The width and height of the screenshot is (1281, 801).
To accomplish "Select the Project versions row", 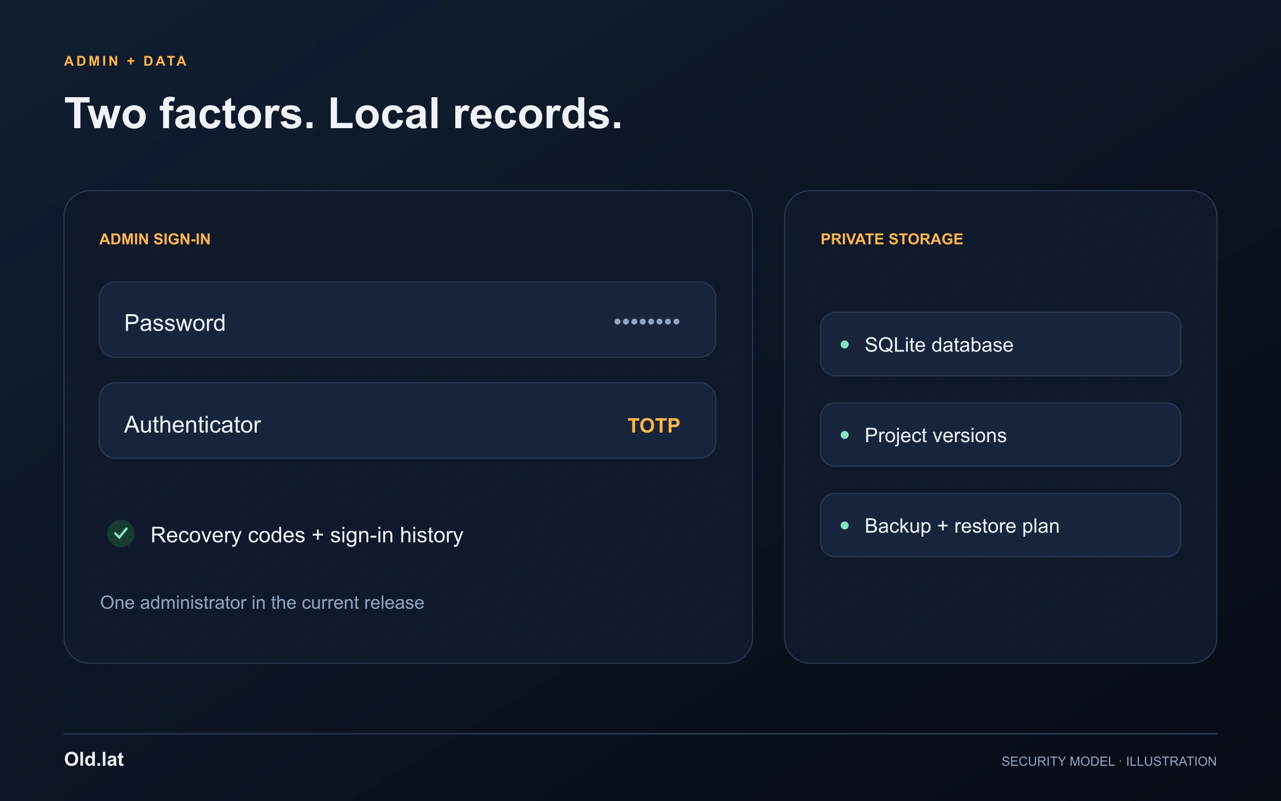I will point(1000,435).
